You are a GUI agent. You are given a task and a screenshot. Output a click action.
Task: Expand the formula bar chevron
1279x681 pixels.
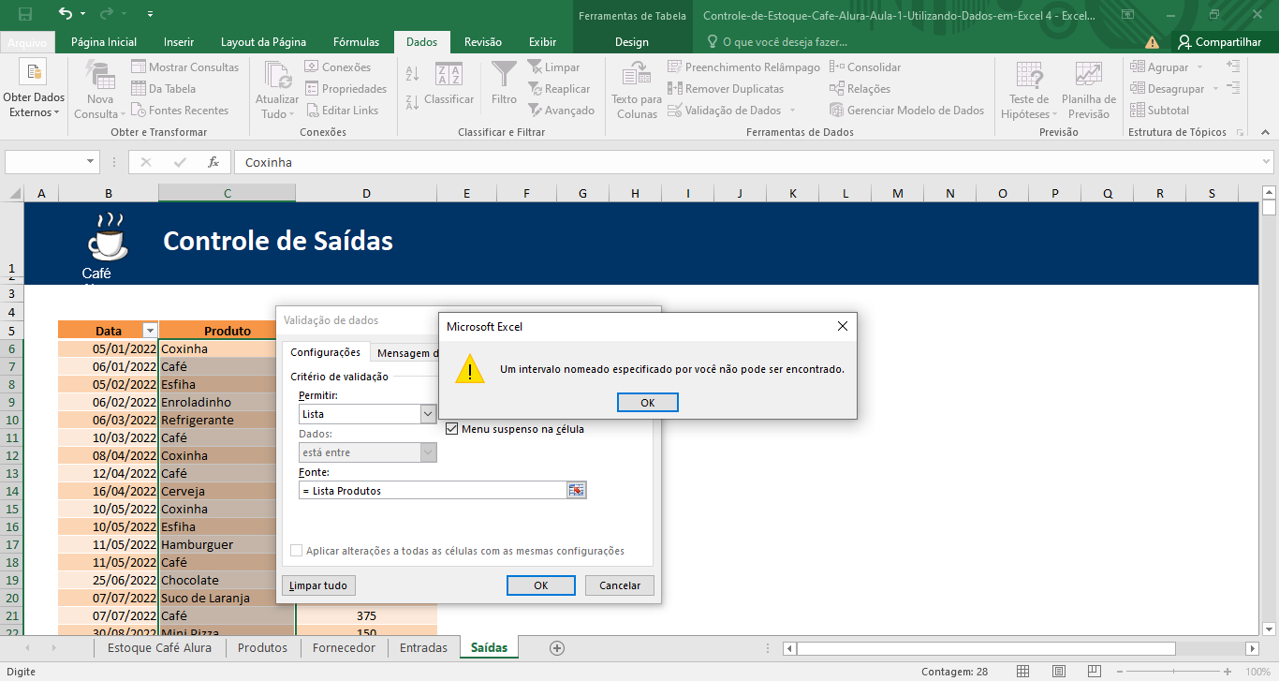pyautogui.click(x=1265, y=162)
